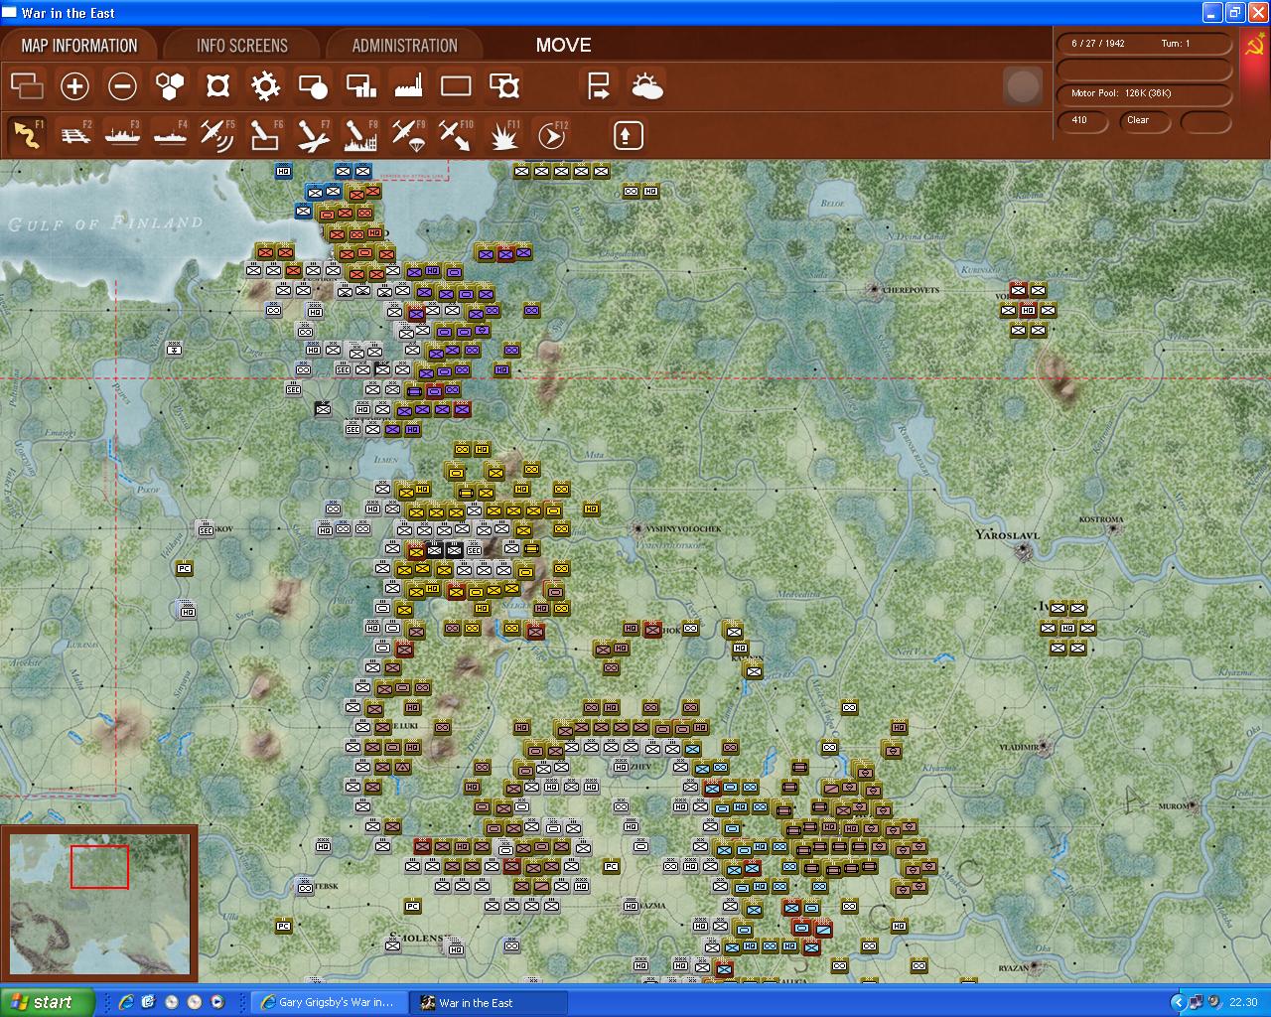The width and height of the screenshot is (1271, 1017).
Task: Launch Internet Explorer from Quick Launch
Action: coord(126,1003)
